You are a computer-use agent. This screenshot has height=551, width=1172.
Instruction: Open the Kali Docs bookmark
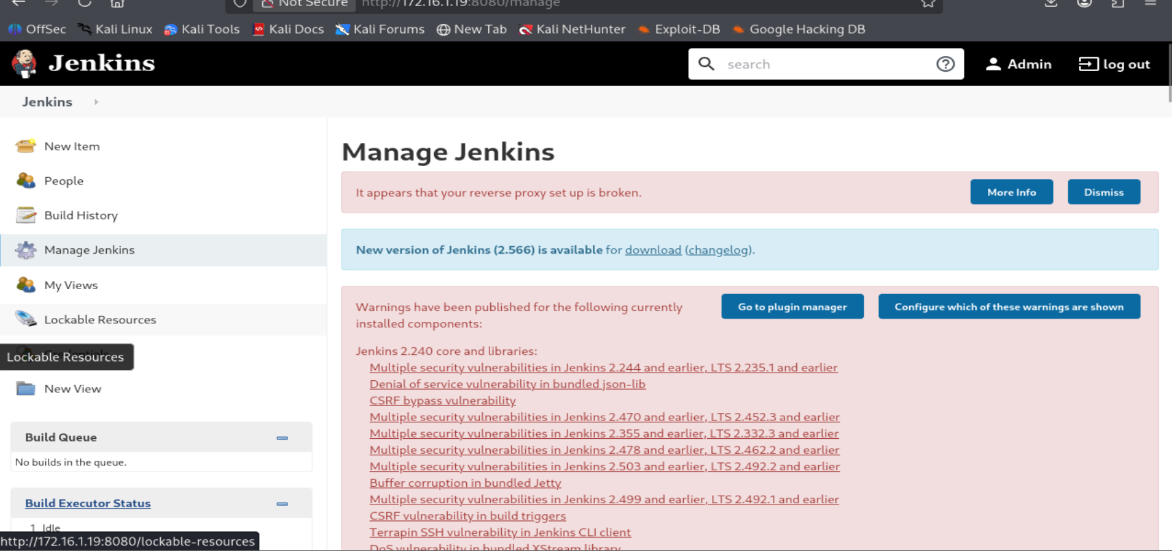(x=288, y=29)
